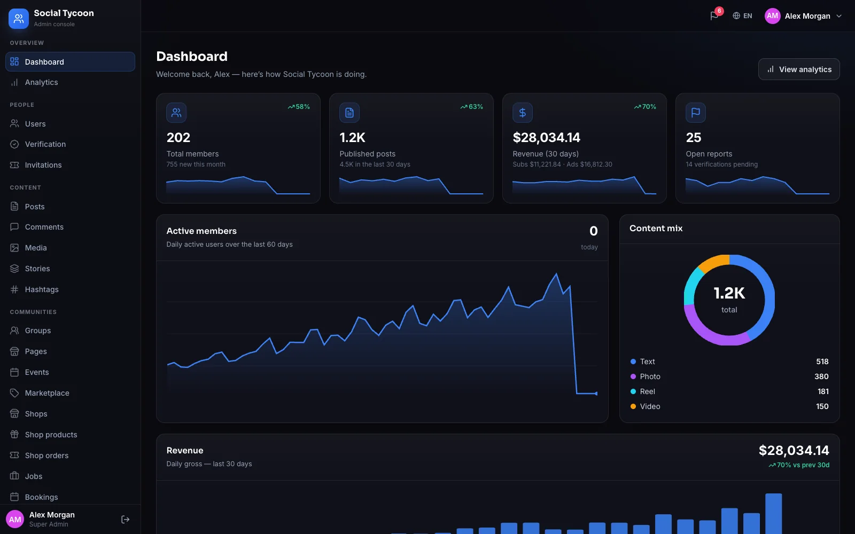
Task: Click the header AM avatar next to Alex Morgan
Action: (773, 16)
